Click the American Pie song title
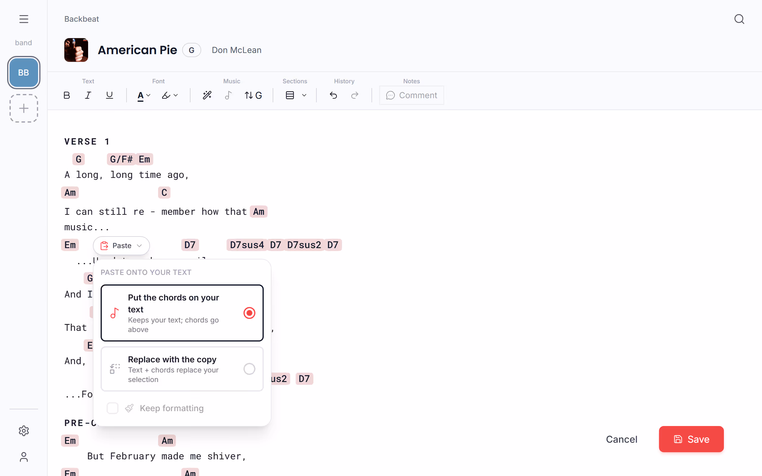The width and height of the screenshot is (762, 476). point(137,50)
